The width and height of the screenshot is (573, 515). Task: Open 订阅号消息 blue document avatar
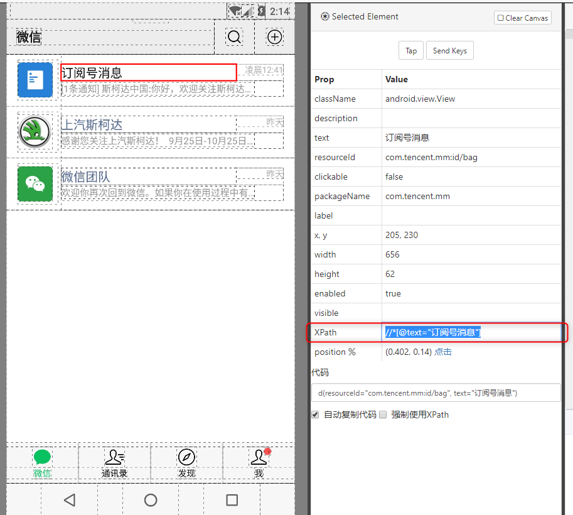(35, 80)
